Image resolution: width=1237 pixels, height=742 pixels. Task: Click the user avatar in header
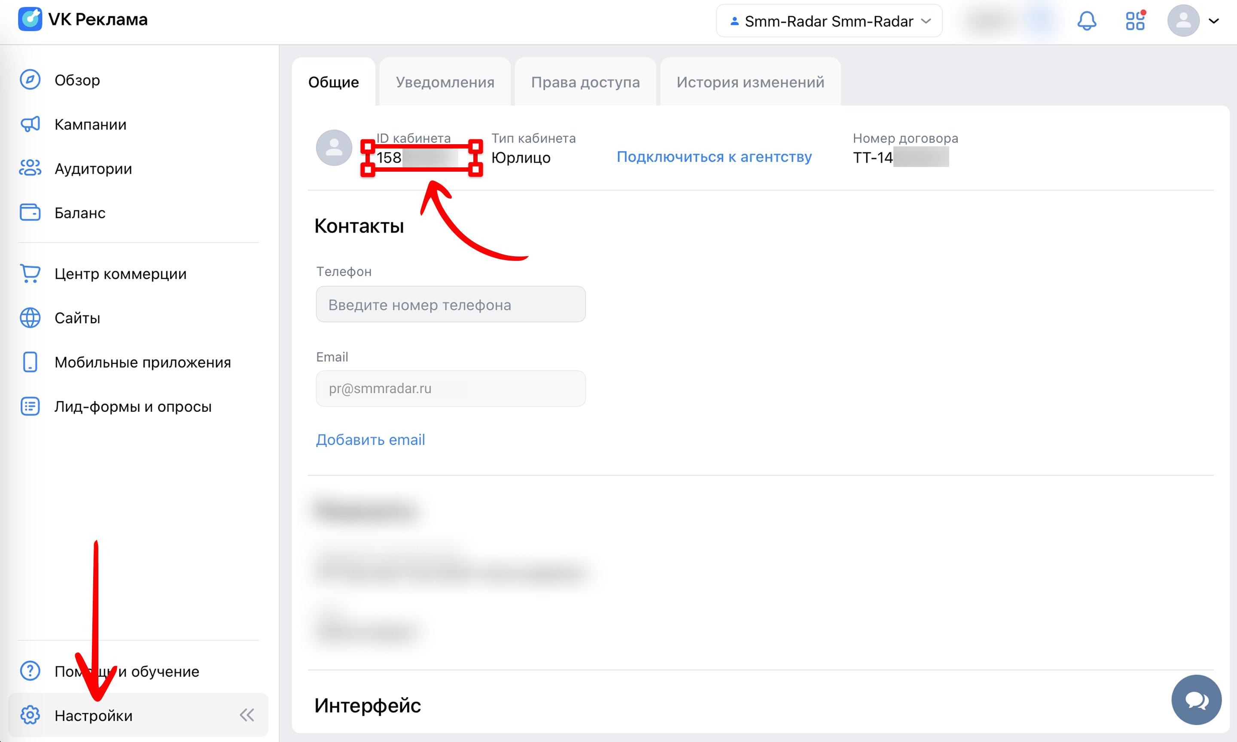point(1183,21)
